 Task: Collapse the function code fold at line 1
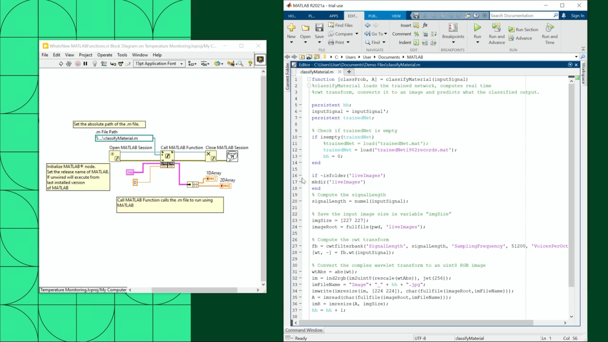(309, 79)
